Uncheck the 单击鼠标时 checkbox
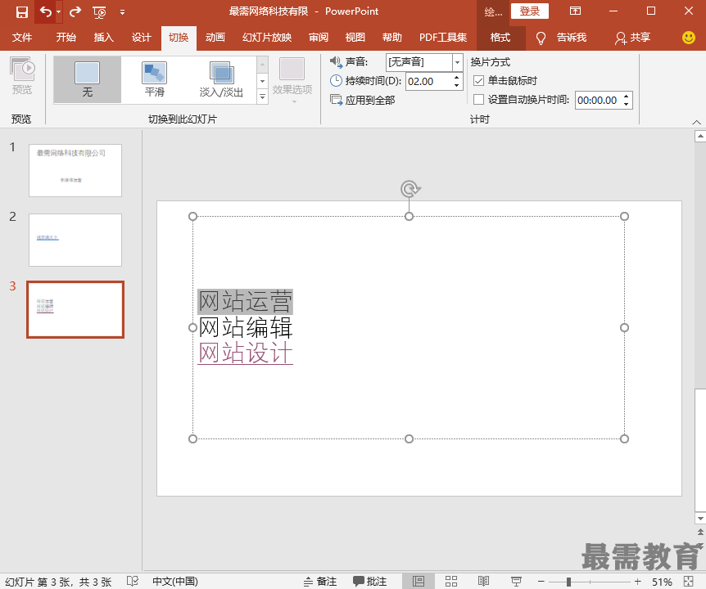This screenshot has width=706, height=589. pyautogui.click(x=478, y=81)
